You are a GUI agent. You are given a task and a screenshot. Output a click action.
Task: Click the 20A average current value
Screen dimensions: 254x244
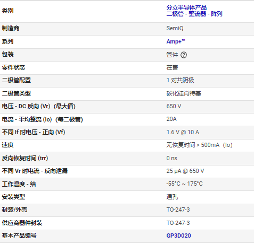tap(171, 119)
